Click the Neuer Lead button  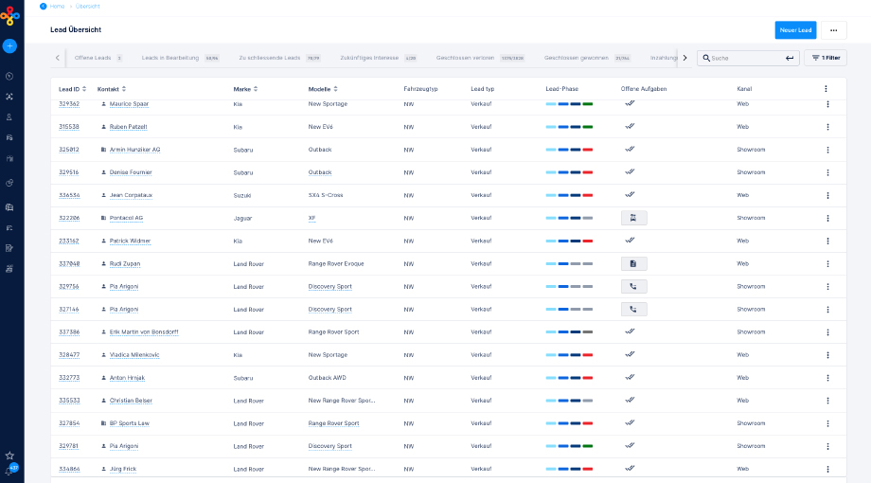pyautogui.click(x=795, y=30)
